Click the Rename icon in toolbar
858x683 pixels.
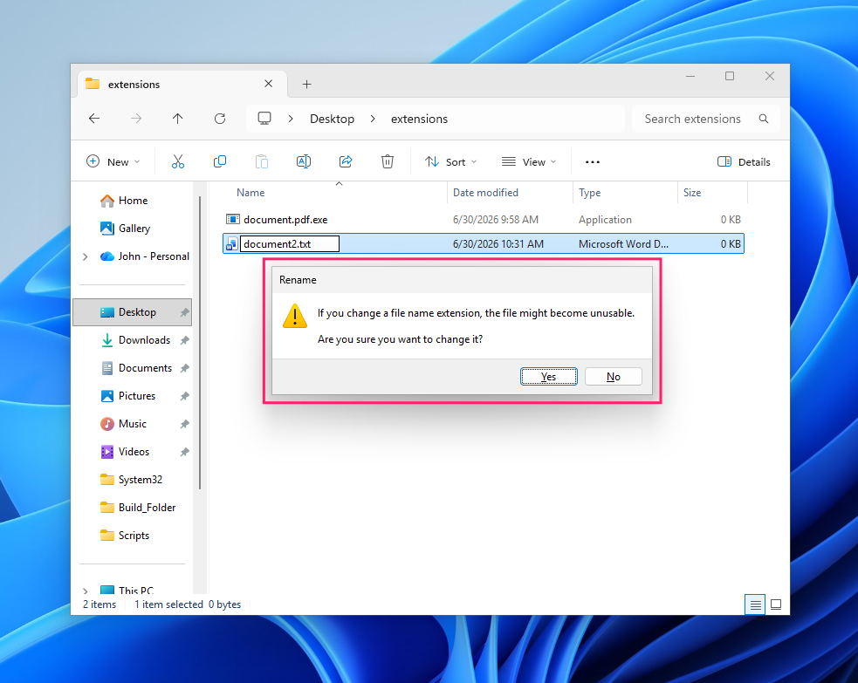pos(304,161)
